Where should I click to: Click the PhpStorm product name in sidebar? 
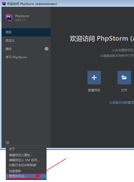22,16
